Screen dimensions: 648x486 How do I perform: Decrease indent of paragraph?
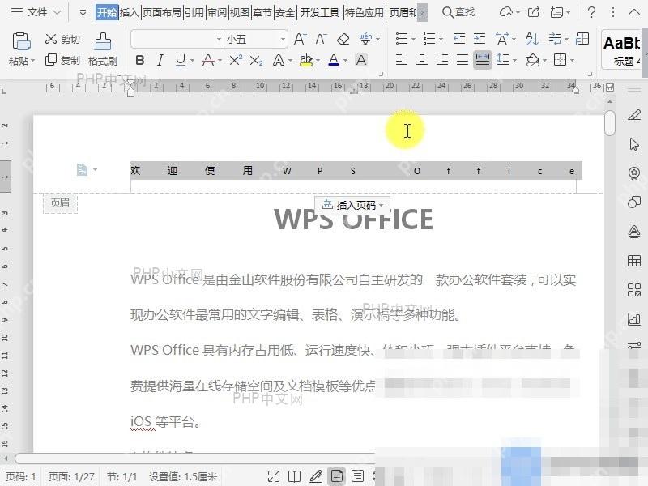click(459, 39)
